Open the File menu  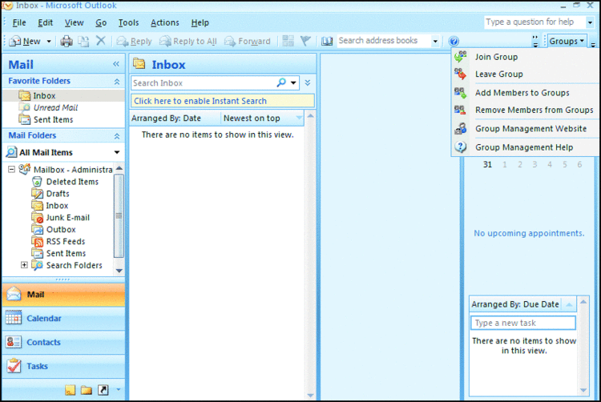click(x=19, y=22)
